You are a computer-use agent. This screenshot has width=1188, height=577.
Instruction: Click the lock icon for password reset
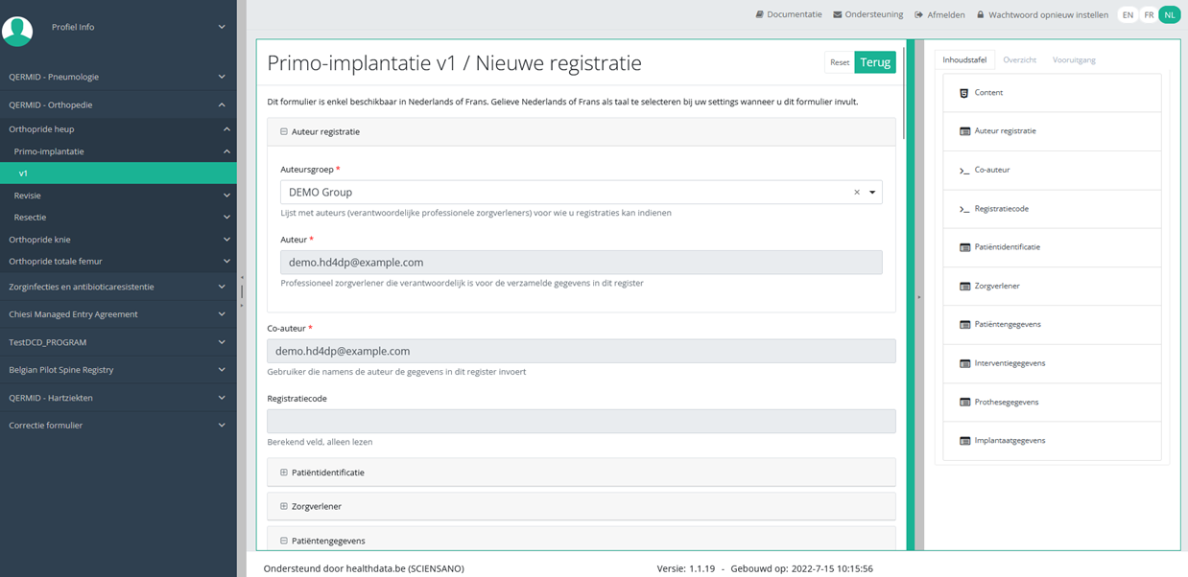(981, 15)
